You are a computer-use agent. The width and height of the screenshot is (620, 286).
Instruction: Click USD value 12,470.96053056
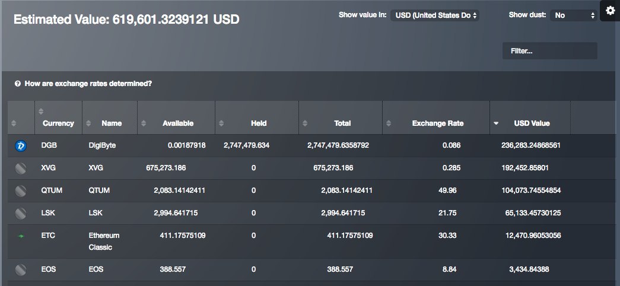pos(533,236)
